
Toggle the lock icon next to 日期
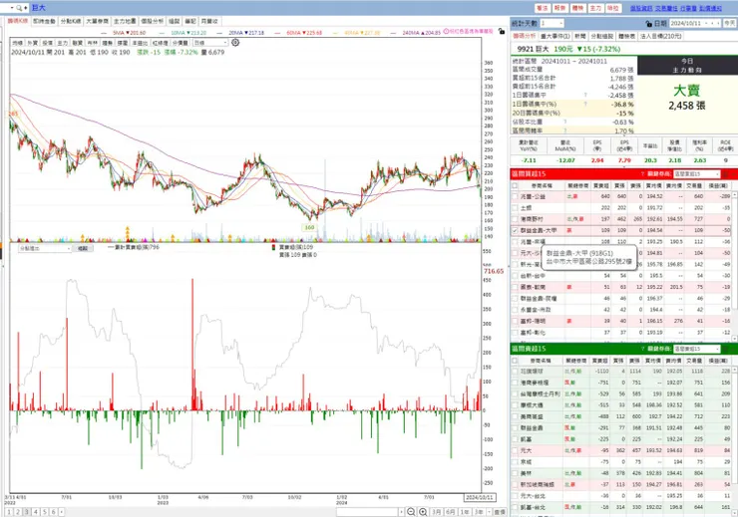point(648,23)
